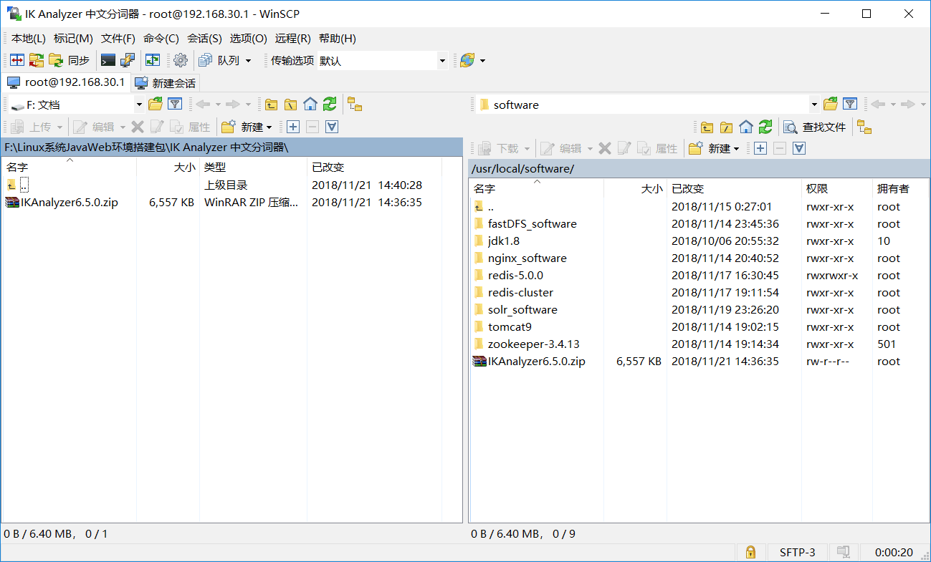Image resolution: width=931 pixels, height=562 pixels.
Task: Refresh the remote panel
Action: point(765,127)
